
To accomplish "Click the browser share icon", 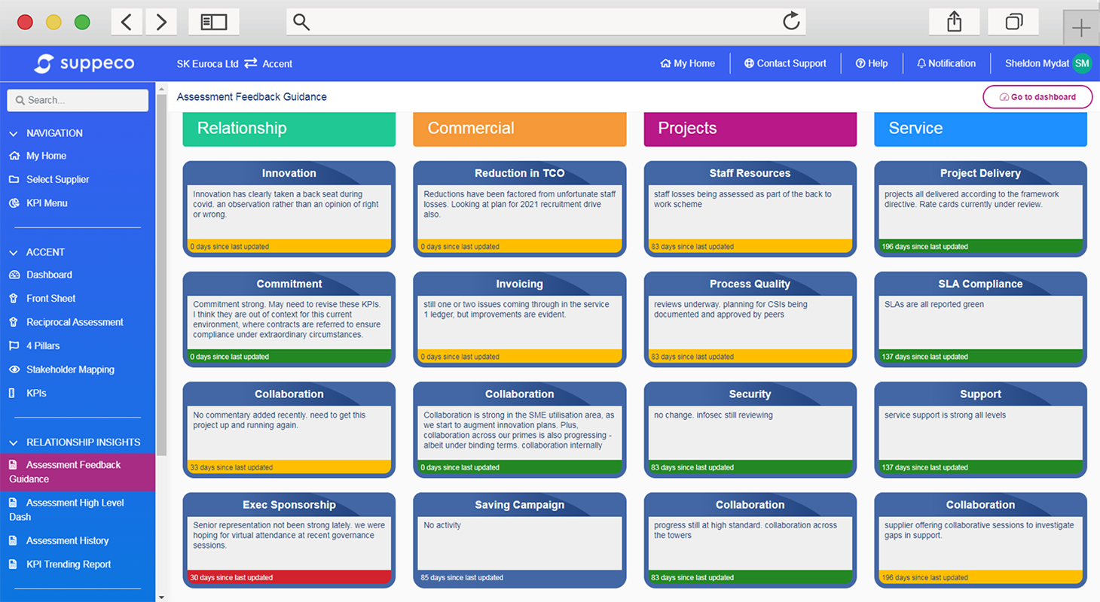I will 954,22.
